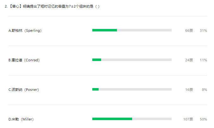Image resolution: width=214 pixels, height=128 pixels.
Task: Select option A.斯柏林 (Sperling)
Action: pos(25,31)
